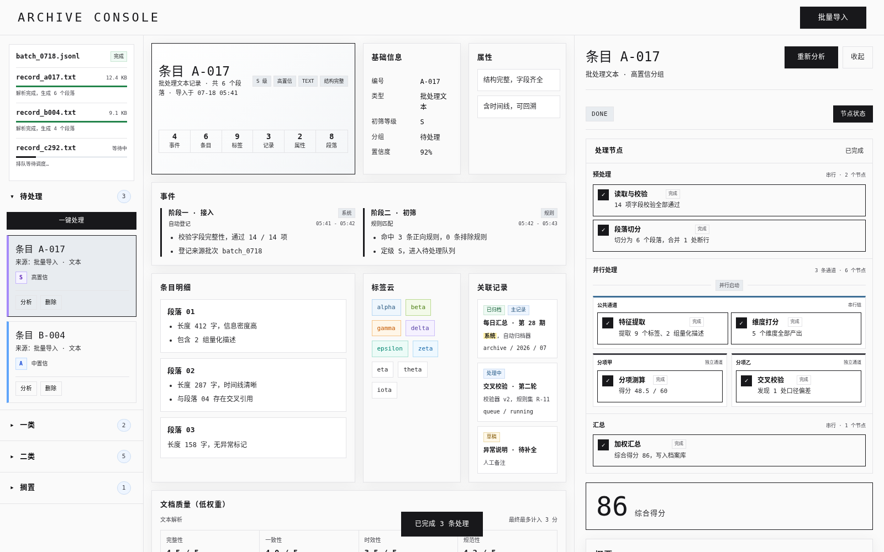
Task: Click 结构完整，字段齐全 attribute
Action: 519,80
